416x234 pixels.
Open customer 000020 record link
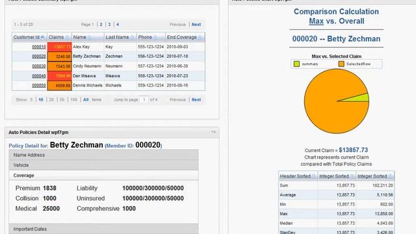(x=39, y=57)
